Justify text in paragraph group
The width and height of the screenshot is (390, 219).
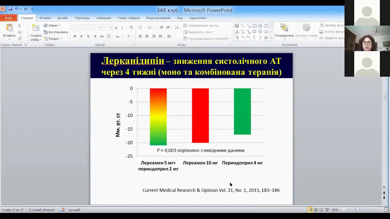[160, 36]
